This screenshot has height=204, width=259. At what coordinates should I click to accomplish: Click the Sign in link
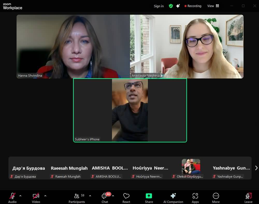[159, 6]
